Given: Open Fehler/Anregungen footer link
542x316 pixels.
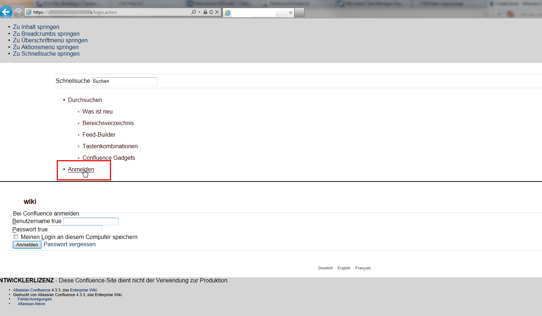Looking at the screenshot, I should (x=35, y=299).
